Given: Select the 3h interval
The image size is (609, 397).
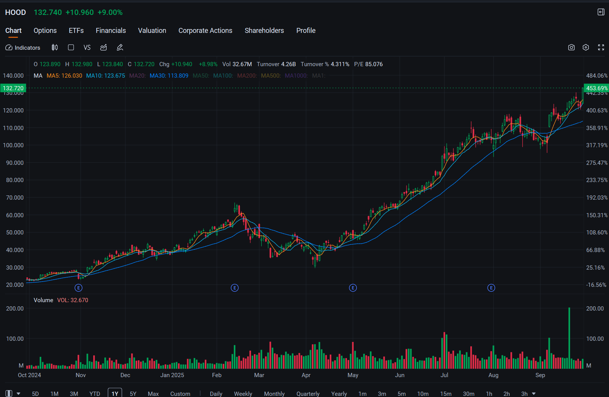Looking at the screenshot, I should 524,394.
